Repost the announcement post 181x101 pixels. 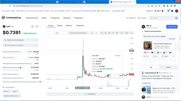click(x=155, y=56)
